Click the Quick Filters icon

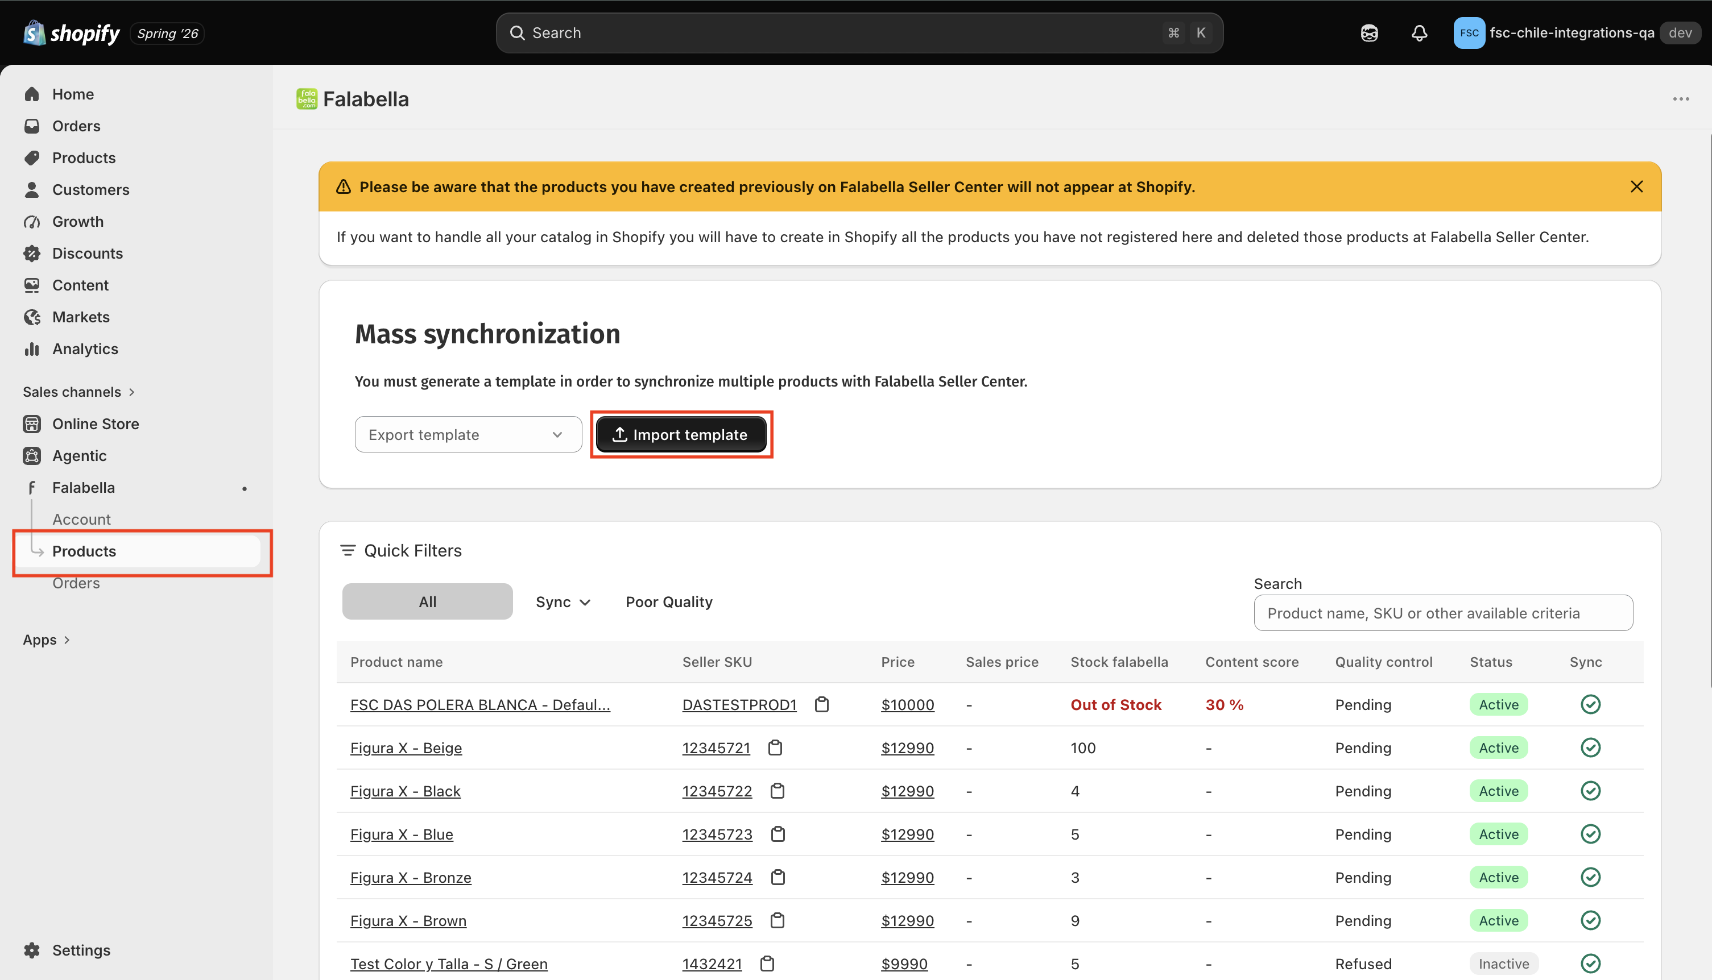348,551
